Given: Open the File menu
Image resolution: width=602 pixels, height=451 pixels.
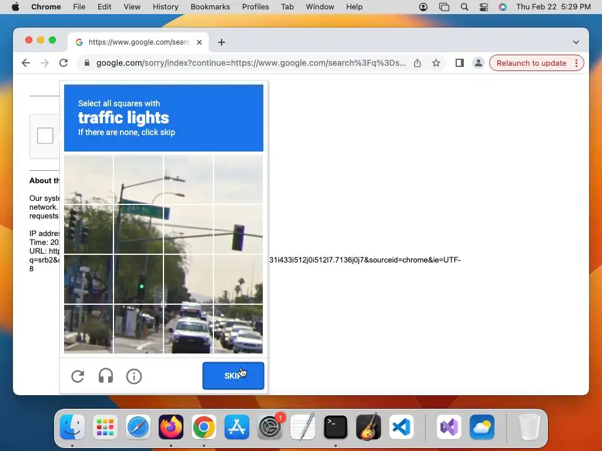Looking at the screenshot, I should [x=79, y=7].
